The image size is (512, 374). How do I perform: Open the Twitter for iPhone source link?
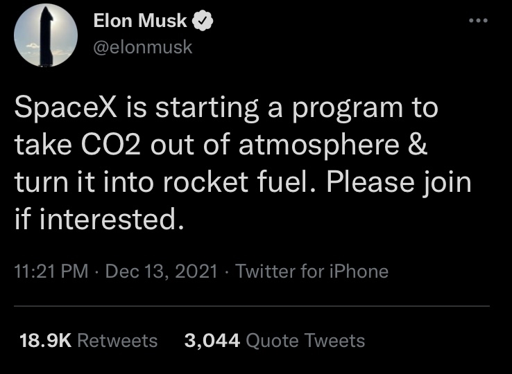[x=312, y=271]
